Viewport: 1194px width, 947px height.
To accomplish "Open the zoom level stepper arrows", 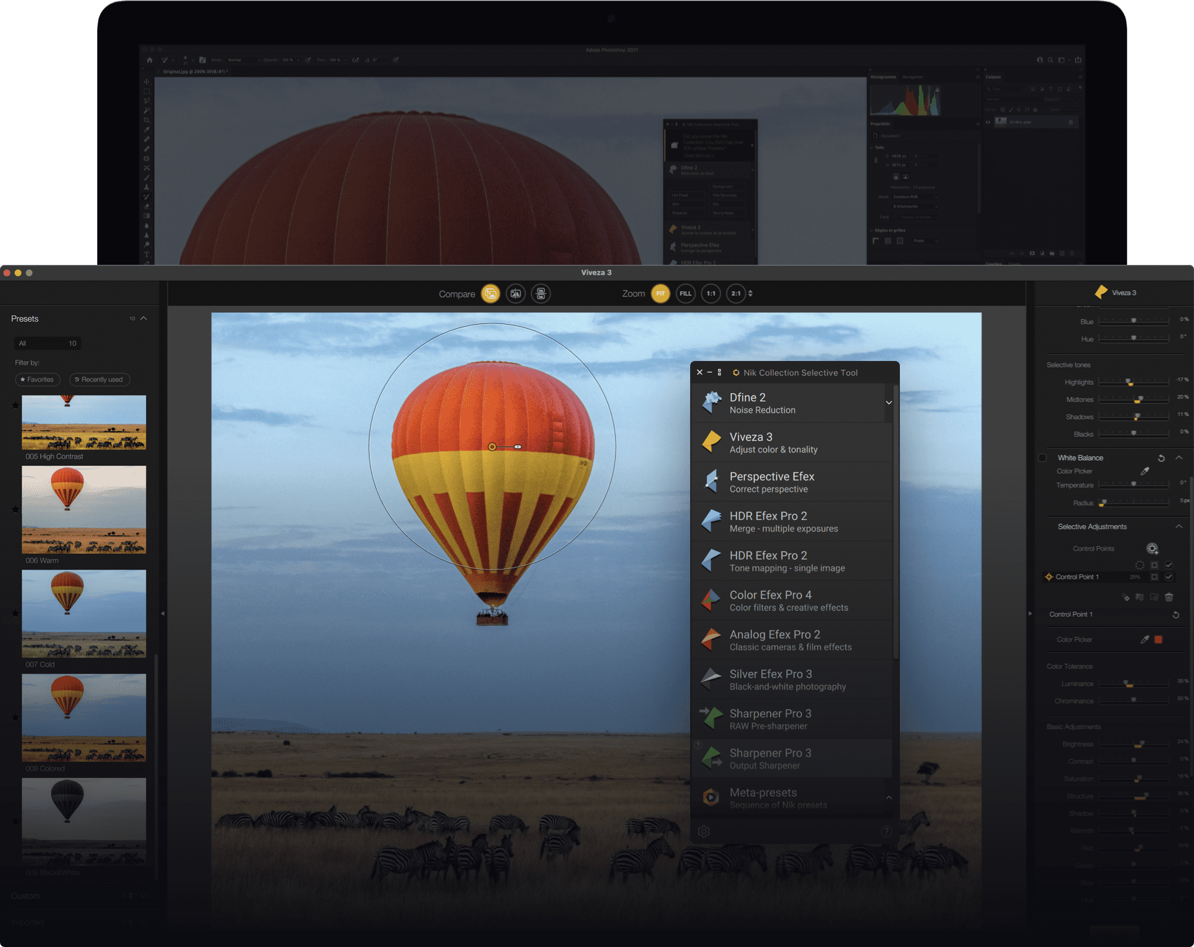I will click(750, 294).
